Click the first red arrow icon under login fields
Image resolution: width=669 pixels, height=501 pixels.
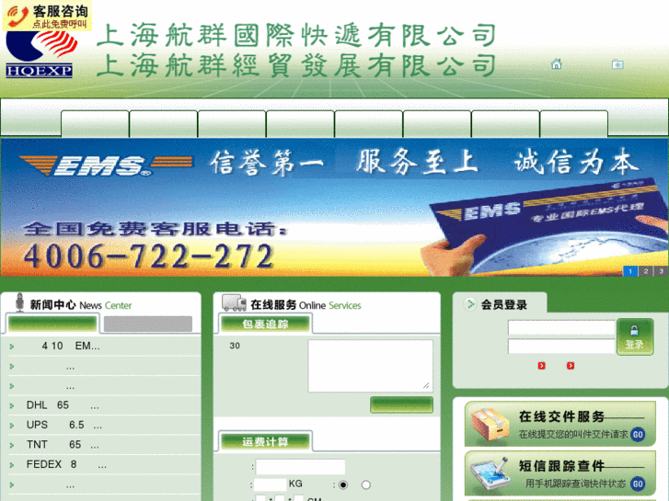[541, 366]
